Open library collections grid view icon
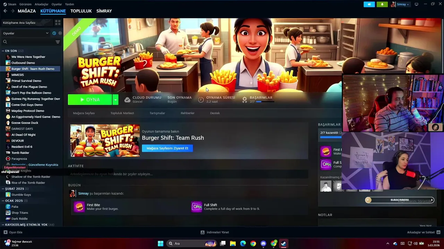This screenshot has width=444, height=249. [58, 22]
